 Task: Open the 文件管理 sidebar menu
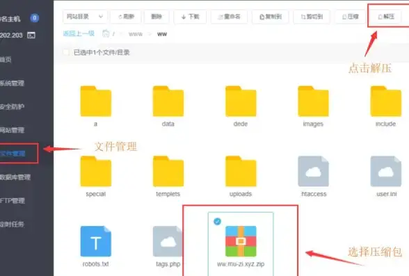13,154
